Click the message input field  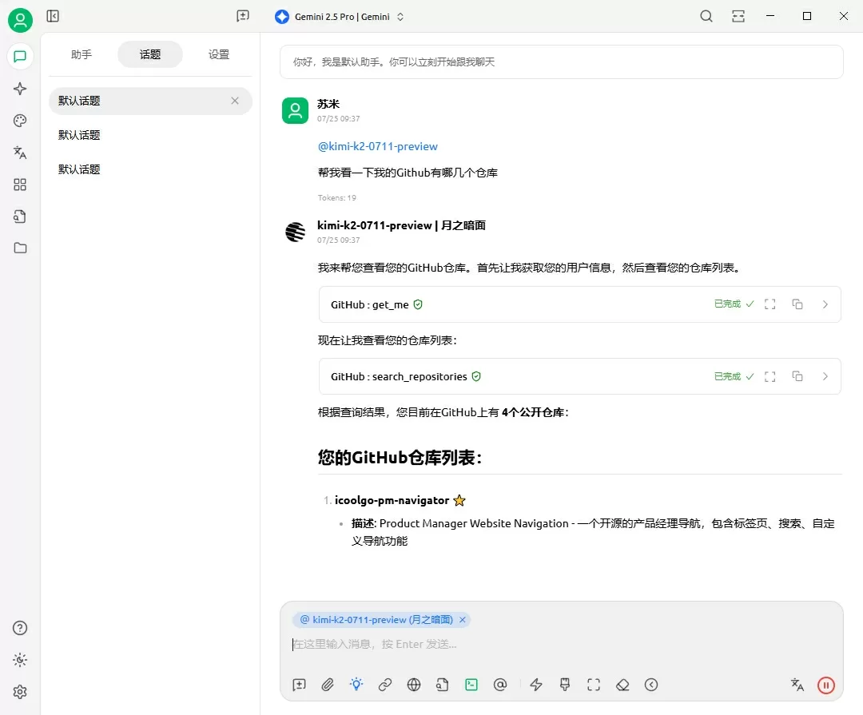click(562, 644)
